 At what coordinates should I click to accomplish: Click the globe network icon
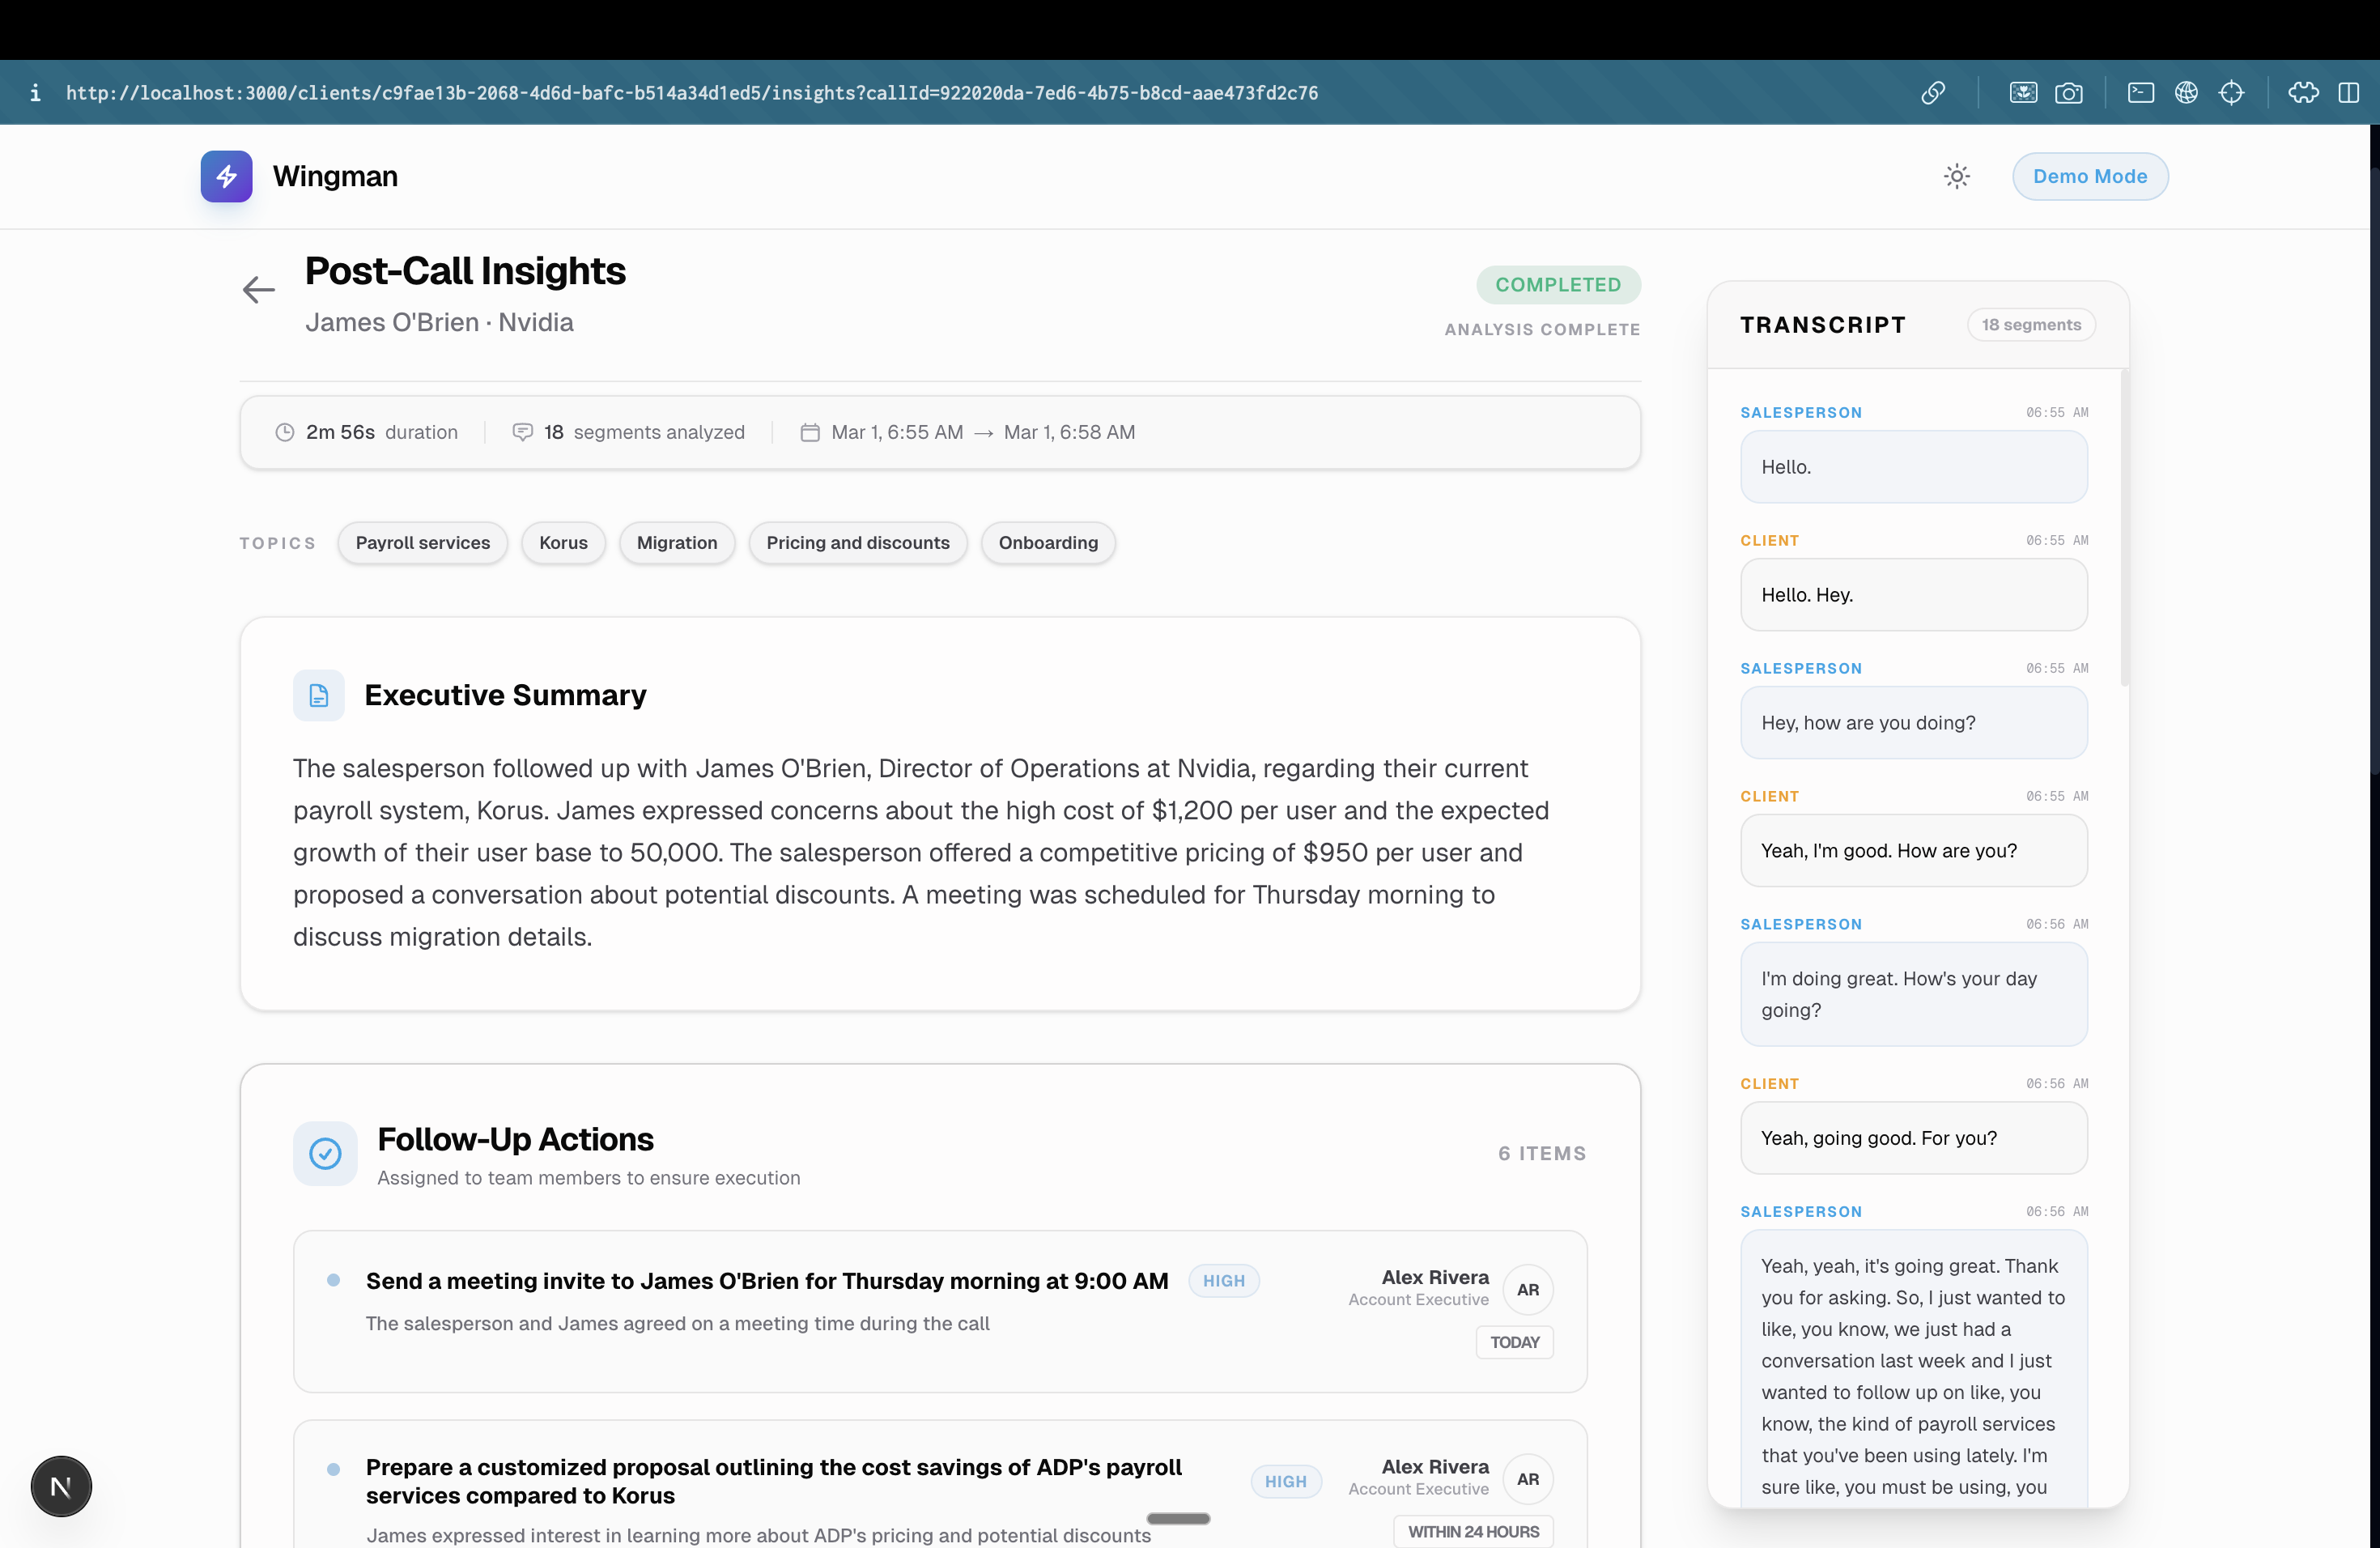2186,93
